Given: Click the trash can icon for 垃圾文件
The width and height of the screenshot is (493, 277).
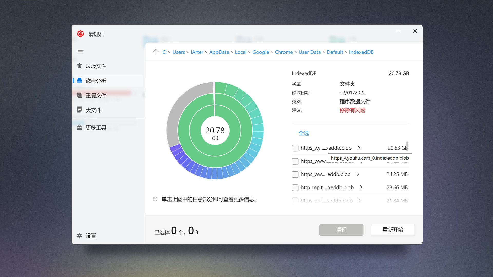Looking at the screenshot, I should [x=80, y=66].
